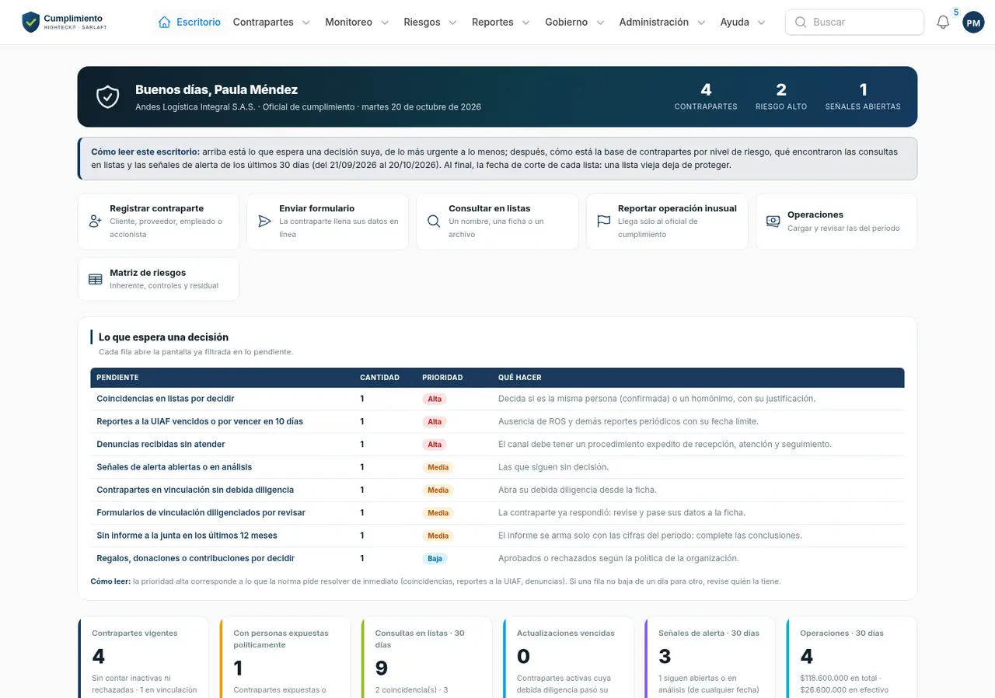Click the shield check icon in greeting banner
The height and width of the screenshot is (698, 995).
click(108, 97)
